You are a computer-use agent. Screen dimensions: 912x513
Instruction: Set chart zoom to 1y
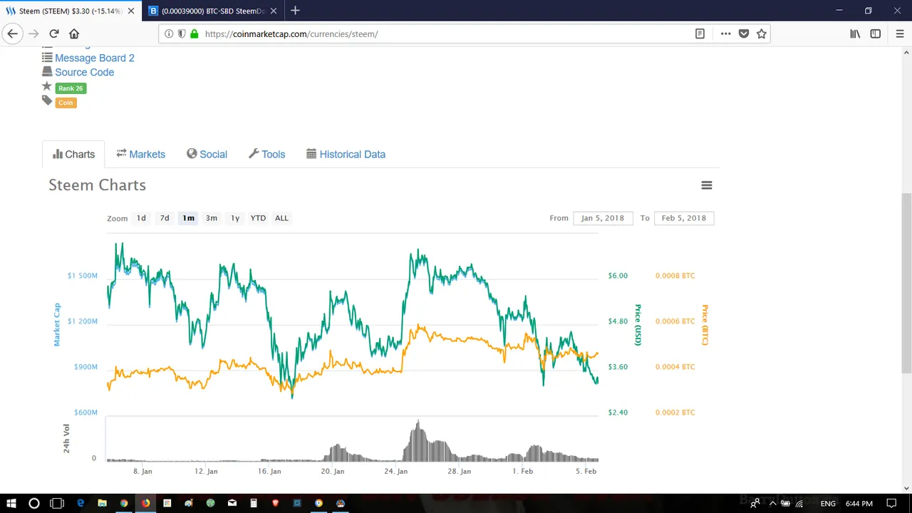click(235, 218)
